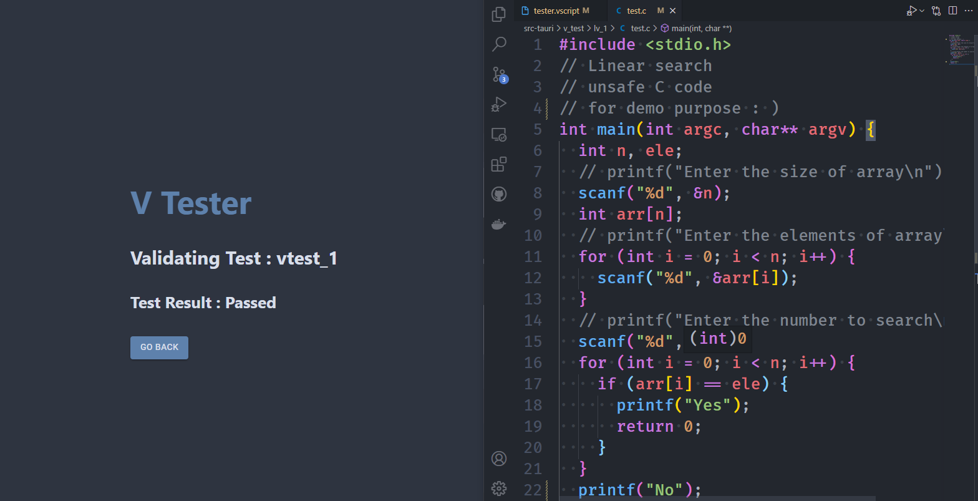
Task: Click the 'printf("No");' line
Action: pos(640,490)
